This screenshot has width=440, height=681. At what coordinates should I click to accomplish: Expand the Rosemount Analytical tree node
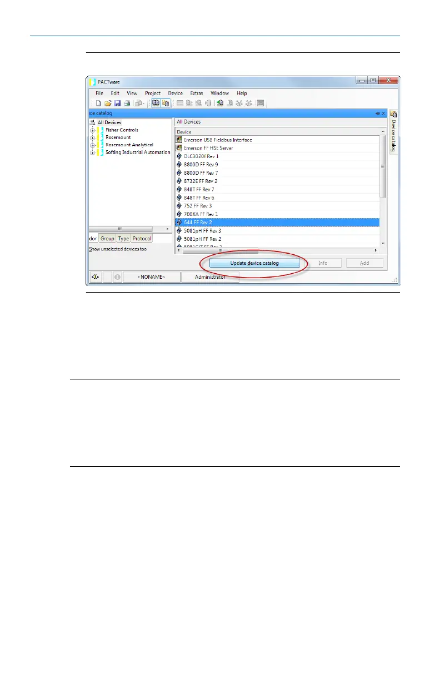click(92, 145)
